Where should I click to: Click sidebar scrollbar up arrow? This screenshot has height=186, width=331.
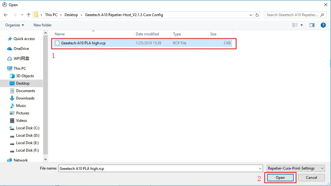[45, 33]
